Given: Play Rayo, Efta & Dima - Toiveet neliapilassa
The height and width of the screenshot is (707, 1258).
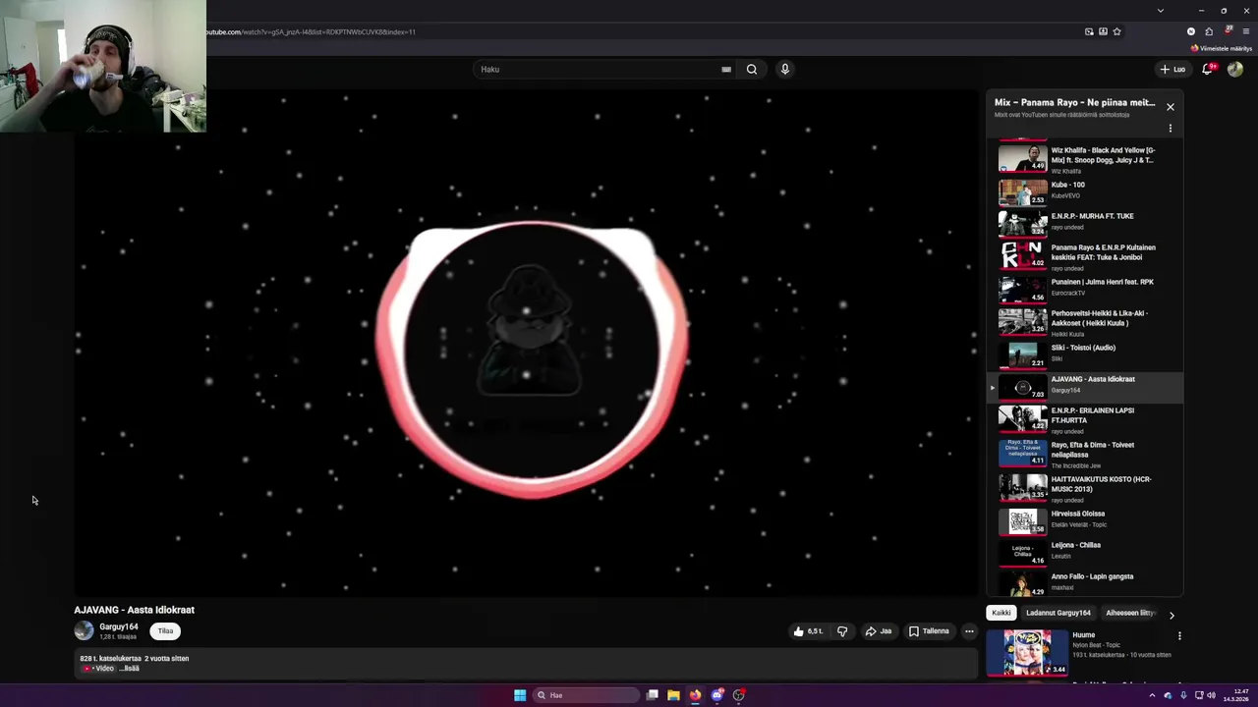Looking at the screenshot, I should [x=1085, y=454].
